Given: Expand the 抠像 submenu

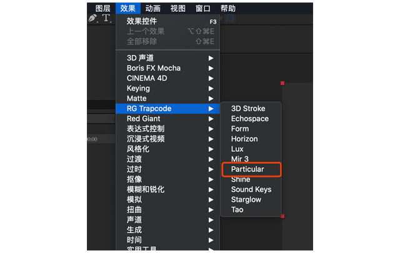Looking at the screenshot, I should (x=167, y=179).
